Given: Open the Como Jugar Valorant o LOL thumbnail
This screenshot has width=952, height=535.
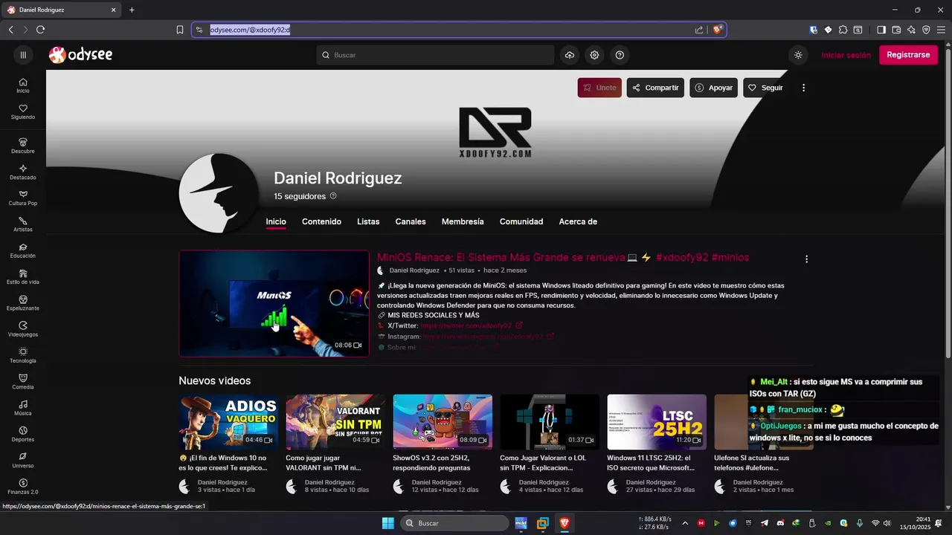Looking at the screenshot, I should click(x=550, y=422).
